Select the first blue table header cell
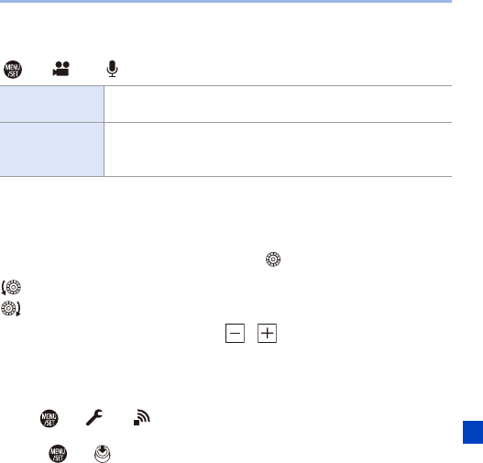 pyautogui.click(x=51, y=105)
